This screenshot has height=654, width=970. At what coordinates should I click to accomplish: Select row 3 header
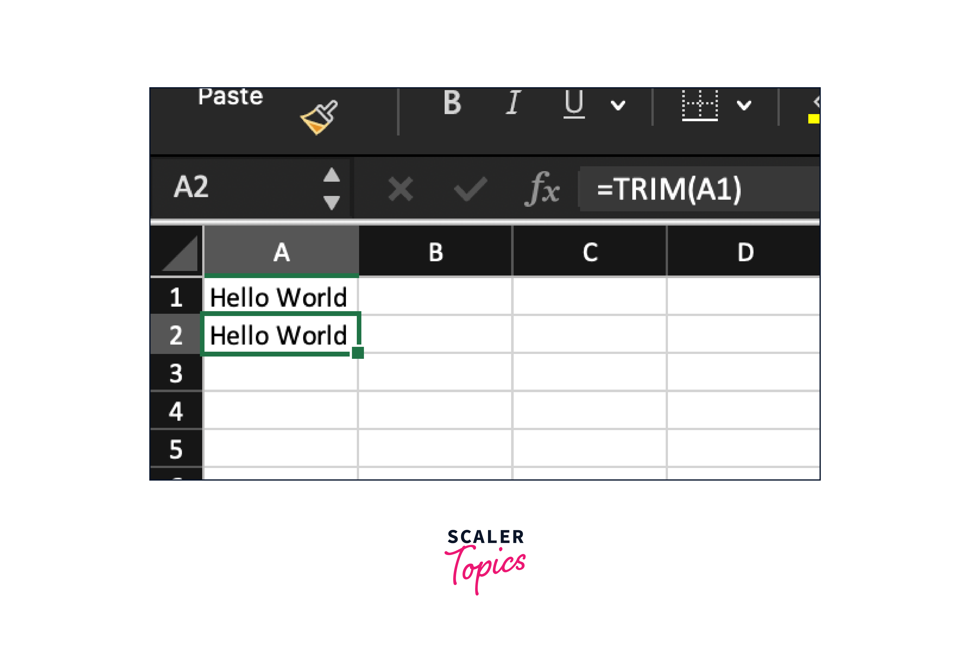176,373
